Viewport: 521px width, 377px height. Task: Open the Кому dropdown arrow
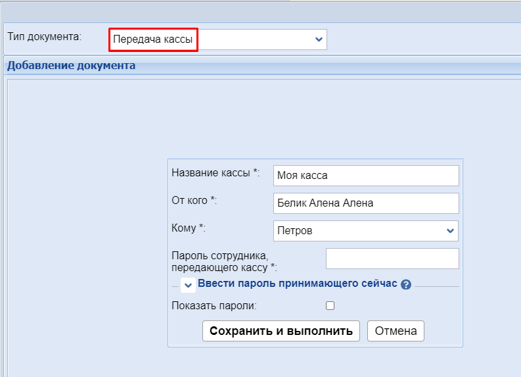tap(450, 231)
